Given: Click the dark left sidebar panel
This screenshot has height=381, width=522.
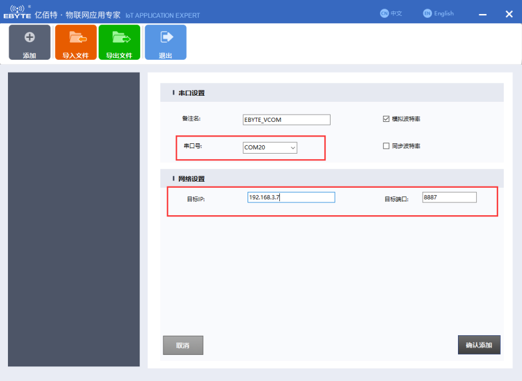Looking at the screenshot, I should pyautogui.click(x=74, y=219).
